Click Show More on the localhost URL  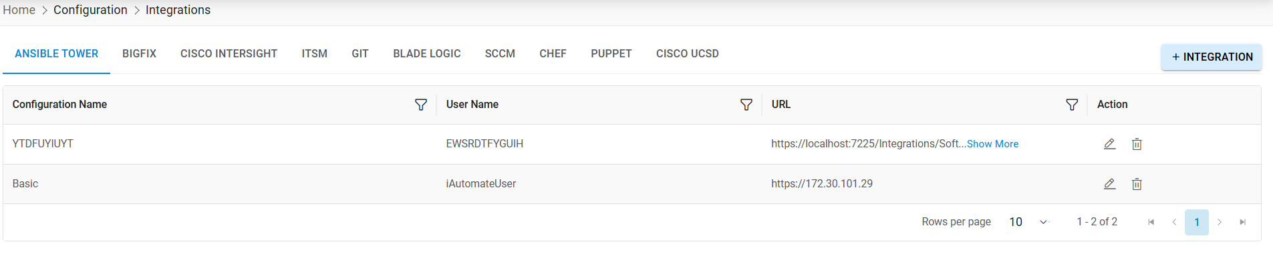[x=992, y=144]
